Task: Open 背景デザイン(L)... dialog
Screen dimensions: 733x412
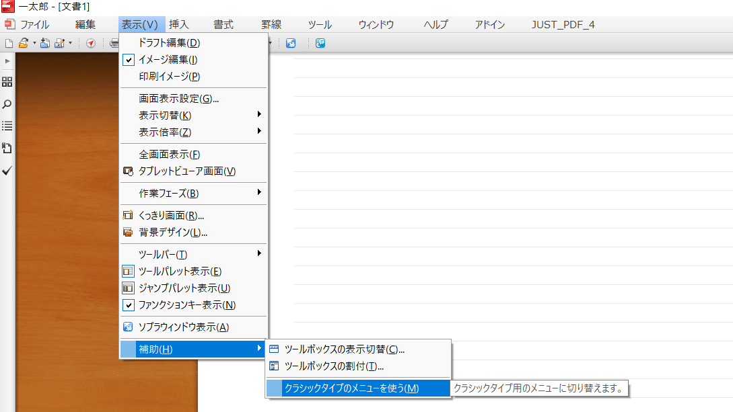Action: [193, 233]
